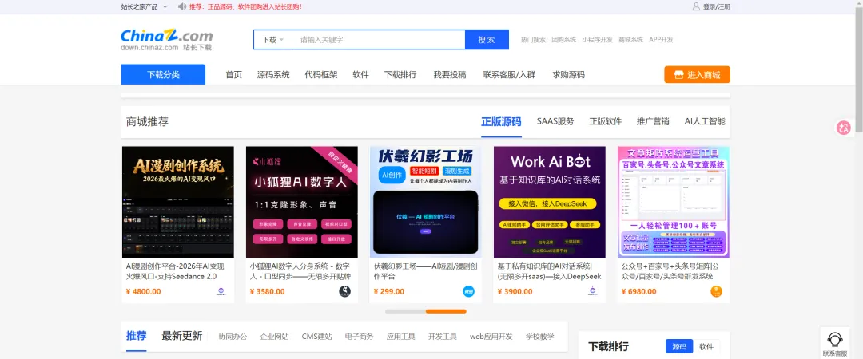This screenshot has height=359, width=863.
Task: Open 小狐狸AI数字人 product thumbnail
Action: click(301, 202)
